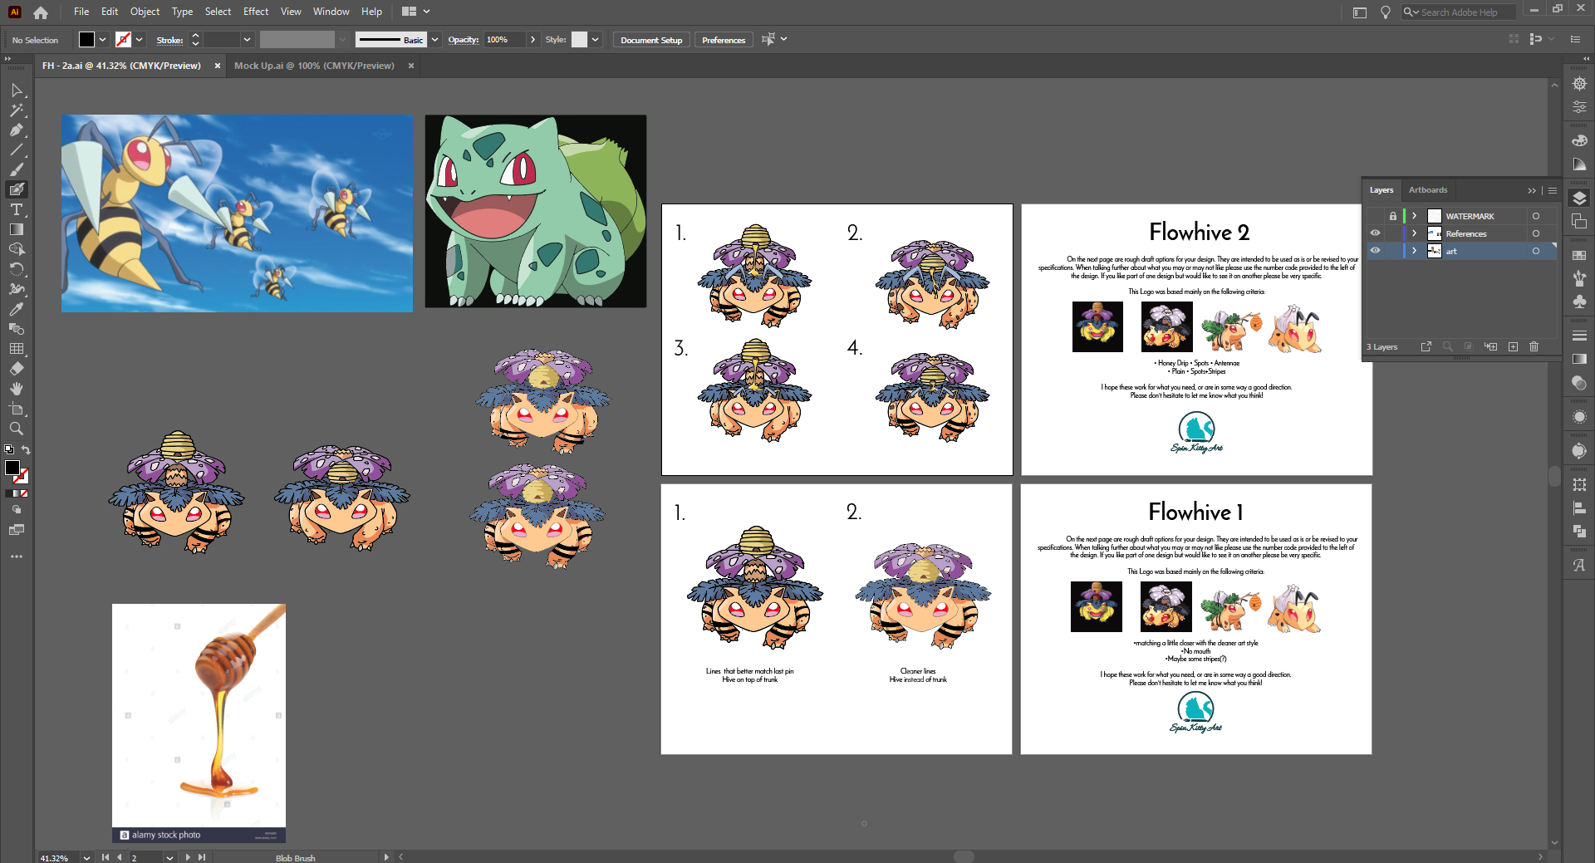Image resolution: width=1595 pixels, height=863 pixels.
Task: Open the Transparency panel icon
Action: click(1579, 382)
